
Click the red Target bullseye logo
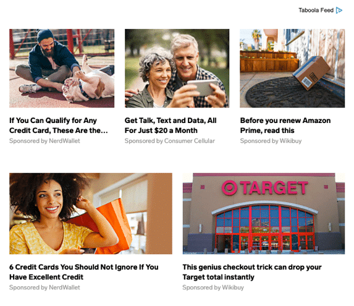pos(229,188)
